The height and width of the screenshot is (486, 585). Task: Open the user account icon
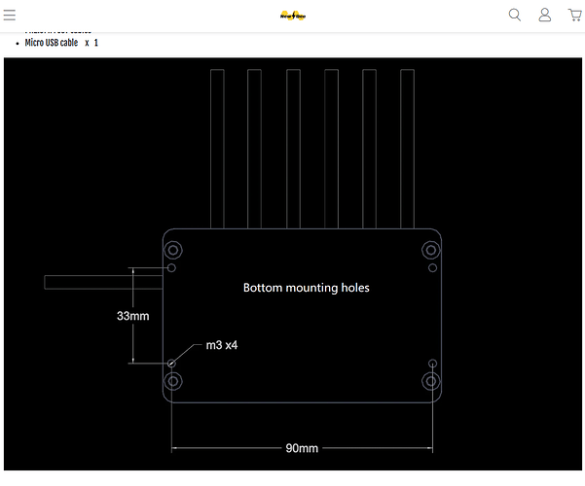coord(545,15)
